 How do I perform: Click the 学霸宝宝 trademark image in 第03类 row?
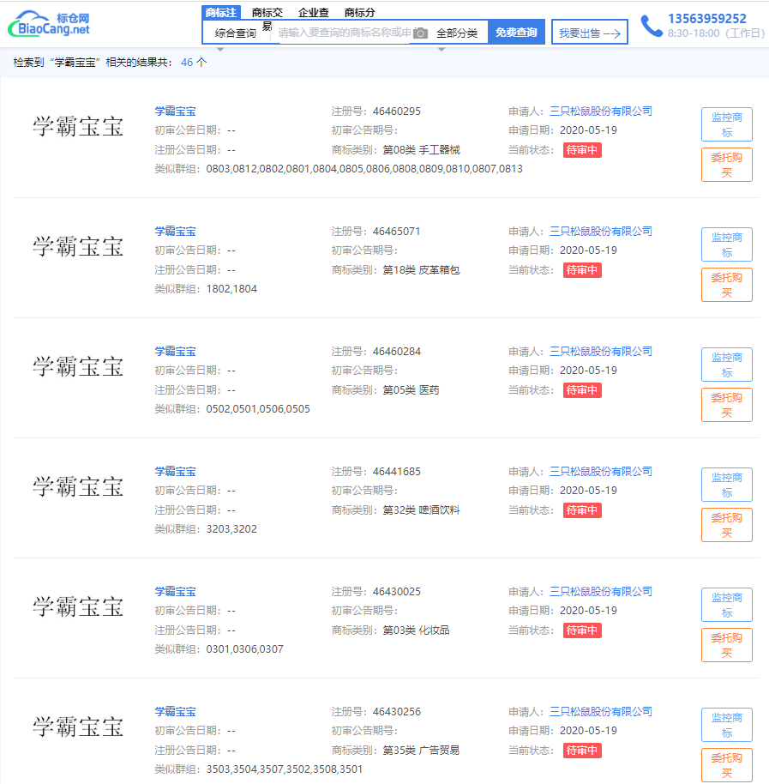(78, 606)
